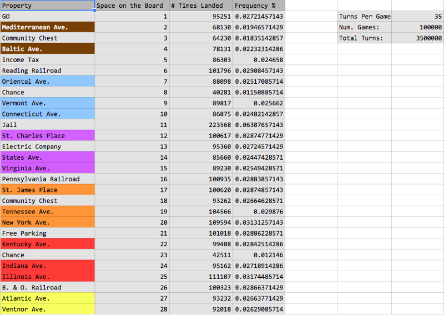Click the 109594 times landed cell
The width and height of the screenshot is (444, 315).
[x=201, y=222]
